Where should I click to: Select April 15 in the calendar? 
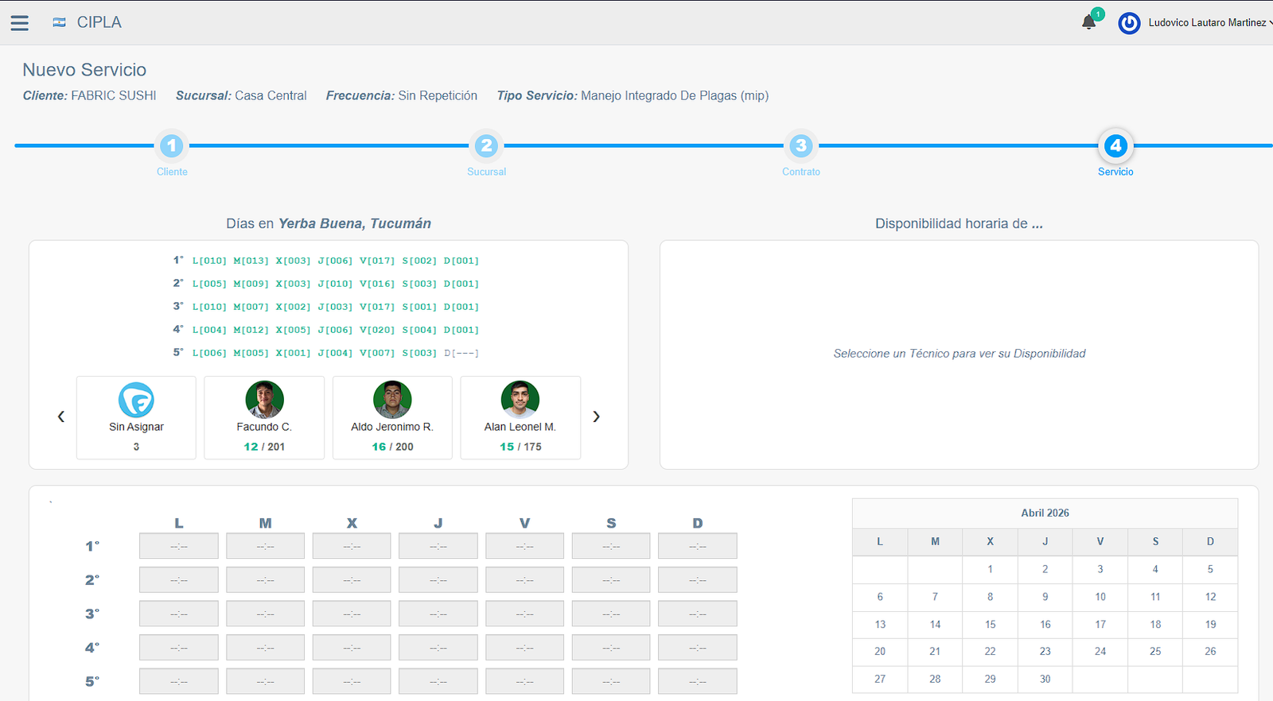point(990,625)
